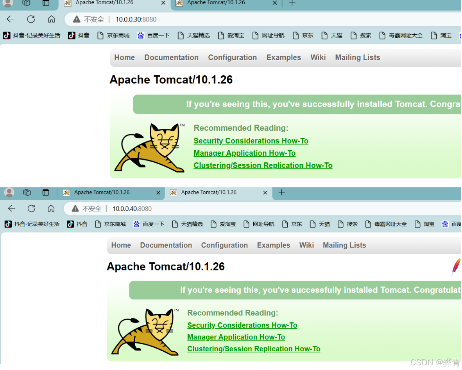Open the 天猫精选 bookmark in the 10.0.0.30 window
The height and width of the screenshot is (370, 462).
pyautogui.click(x=194, y=36)
